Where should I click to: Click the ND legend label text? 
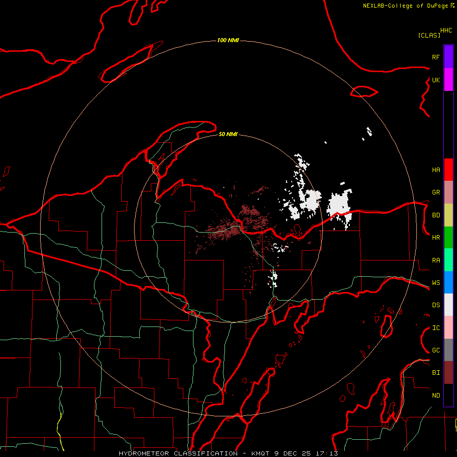[x=436, y=396]
